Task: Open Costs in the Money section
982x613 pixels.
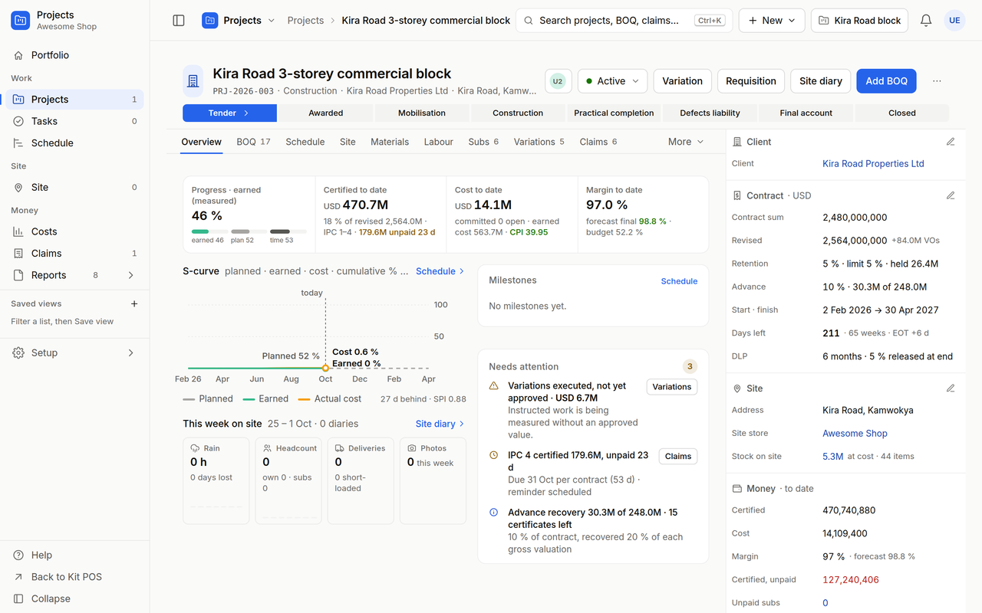Action: click(74, 231)
